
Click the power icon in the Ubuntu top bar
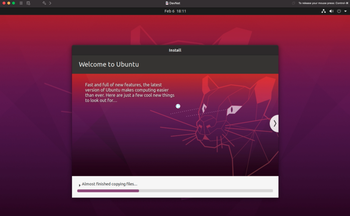click(x=339, y=11)
